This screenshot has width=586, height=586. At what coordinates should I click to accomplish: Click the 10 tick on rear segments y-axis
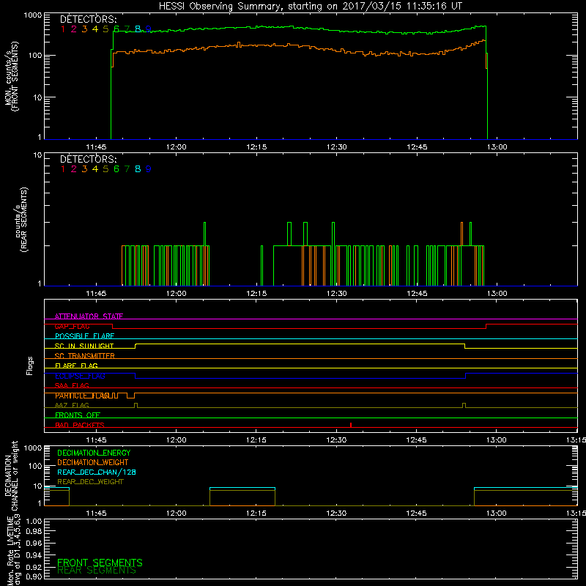(38, 155)
